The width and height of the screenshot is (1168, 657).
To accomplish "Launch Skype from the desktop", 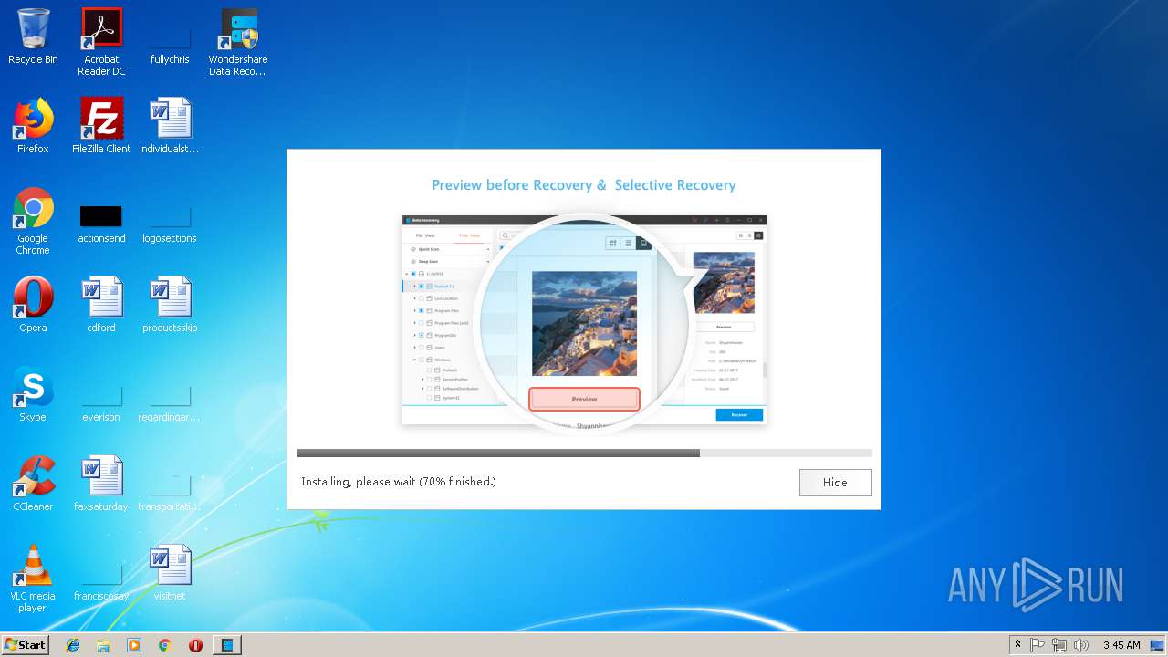I will pyautogui.click(x=33, y=394).
